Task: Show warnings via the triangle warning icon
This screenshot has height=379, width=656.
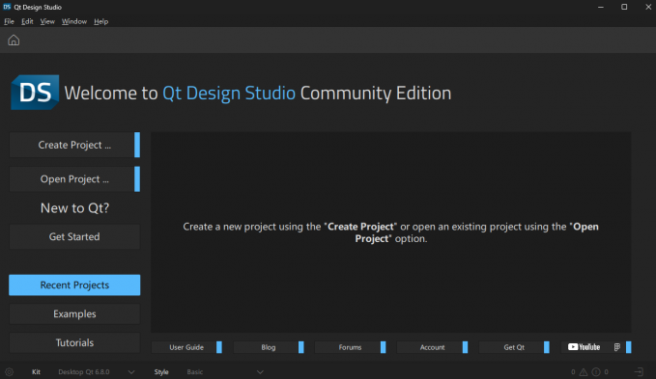Action: pyautogui.click(x=584, y=371)
